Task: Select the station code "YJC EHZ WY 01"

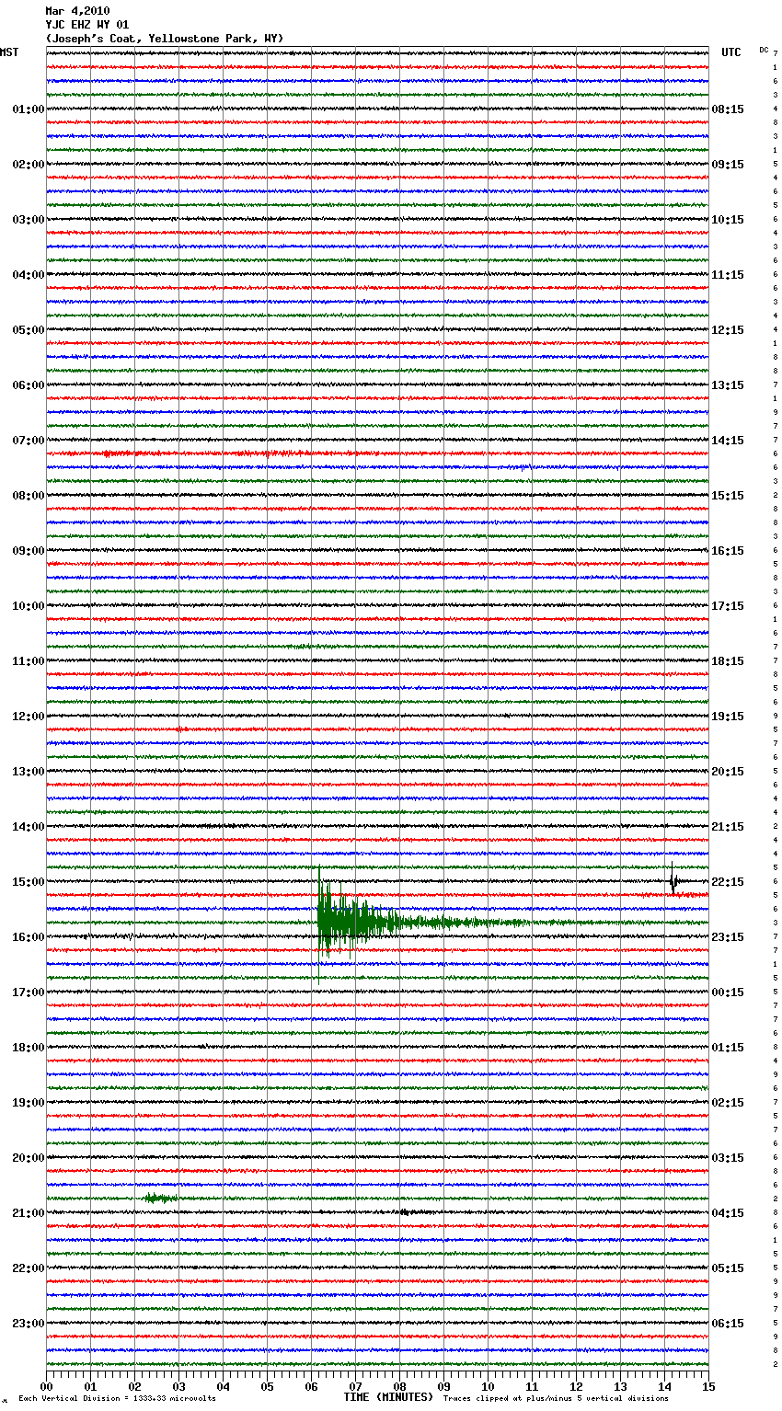Action: coord(87,25)
